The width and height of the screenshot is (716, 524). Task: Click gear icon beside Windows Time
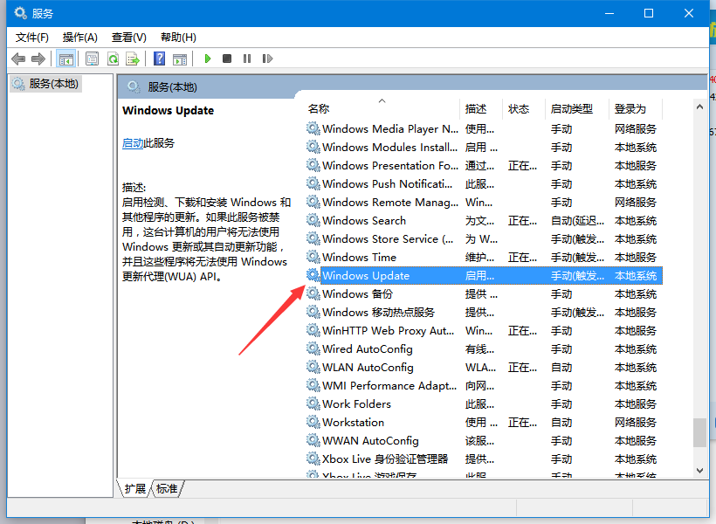(313, 257)
